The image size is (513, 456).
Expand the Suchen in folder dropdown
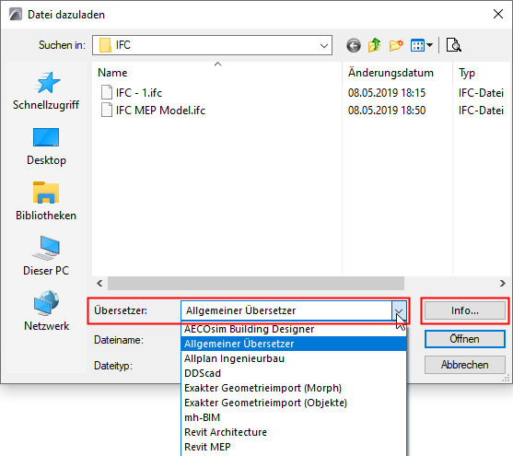(324, 45)
